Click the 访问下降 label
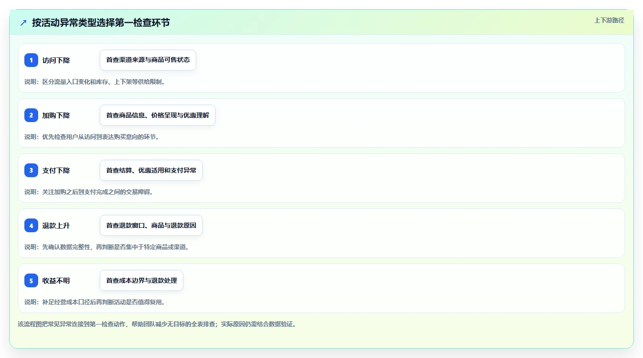Viewport: 643px width, 358px height. coord(56,60)
